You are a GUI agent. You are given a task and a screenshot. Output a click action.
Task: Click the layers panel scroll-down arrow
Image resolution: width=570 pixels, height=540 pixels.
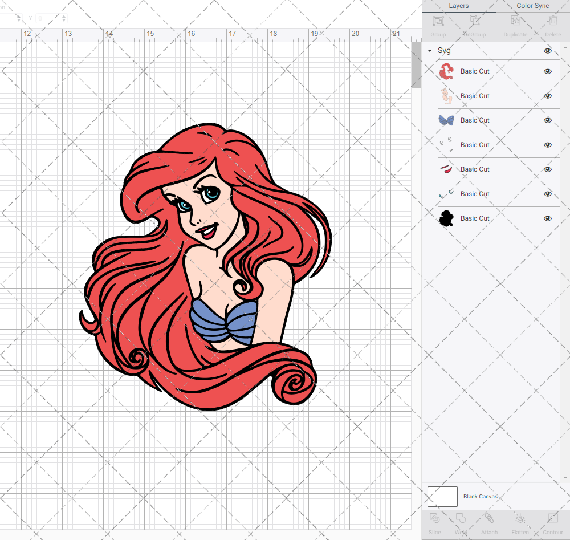(x=565, y=478)
